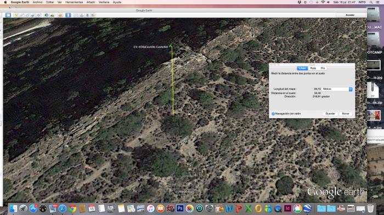The width and height of the screenshot is (384, 215).
Task: Select the Add Path toolbar icon
Action: click(27, 15)
